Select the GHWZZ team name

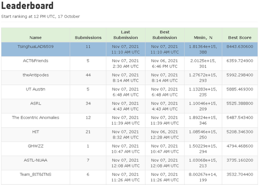36,146
